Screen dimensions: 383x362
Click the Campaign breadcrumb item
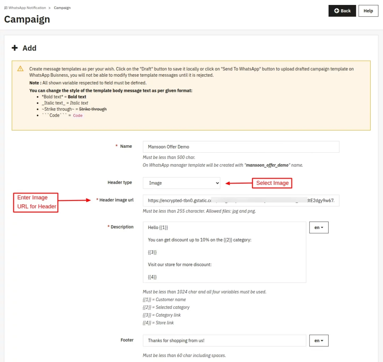[x=62, y=8]
